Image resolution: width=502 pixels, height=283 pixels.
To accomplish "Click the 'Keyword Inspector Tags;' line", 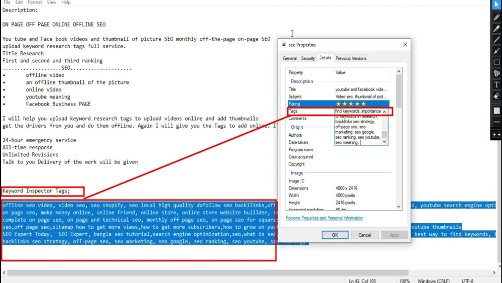I will click(x=36, y=191).
